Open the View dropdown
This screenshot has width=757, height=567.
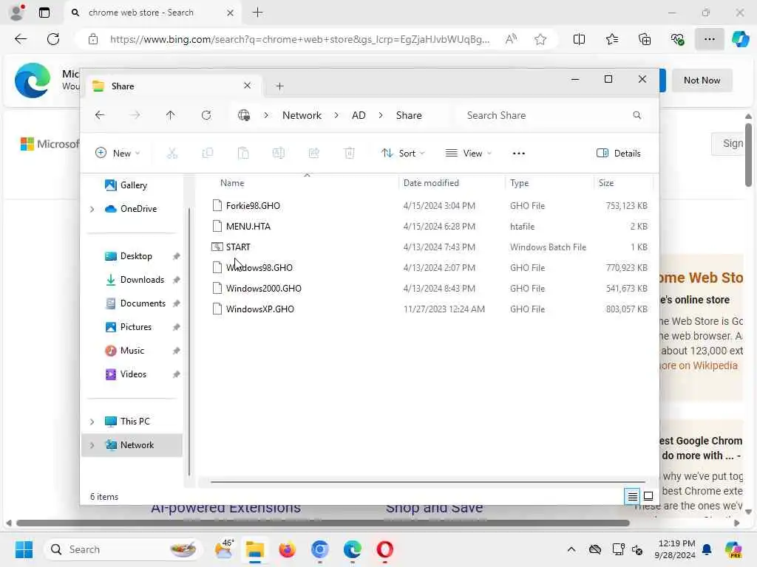(468, 154)
